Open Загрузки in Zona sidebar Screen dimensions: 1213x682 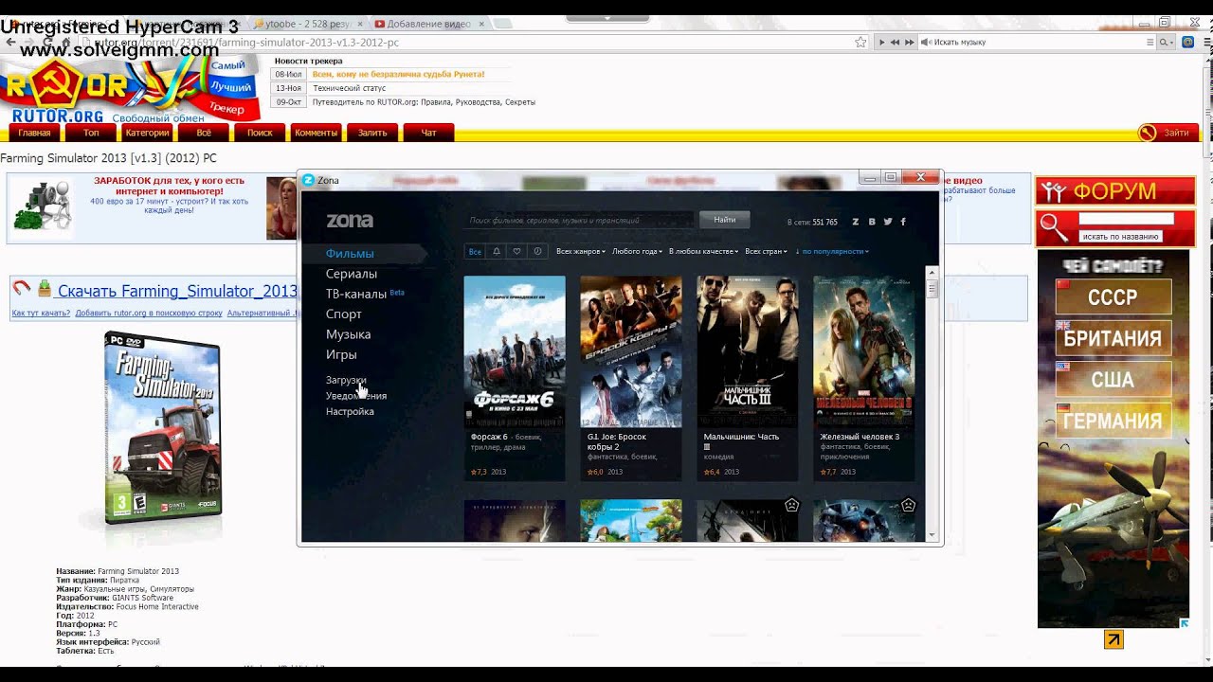[x=346, y=380]
